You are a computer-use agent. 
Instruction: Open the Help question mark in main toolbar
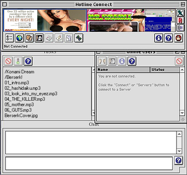point(168,38)
